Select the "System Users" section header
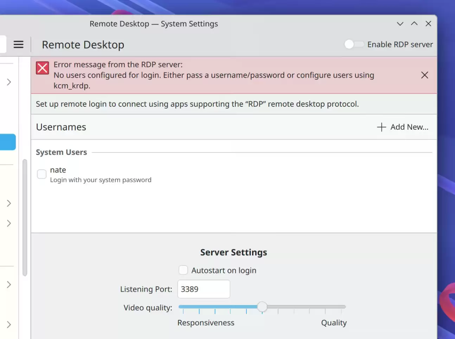 (61, 152)
